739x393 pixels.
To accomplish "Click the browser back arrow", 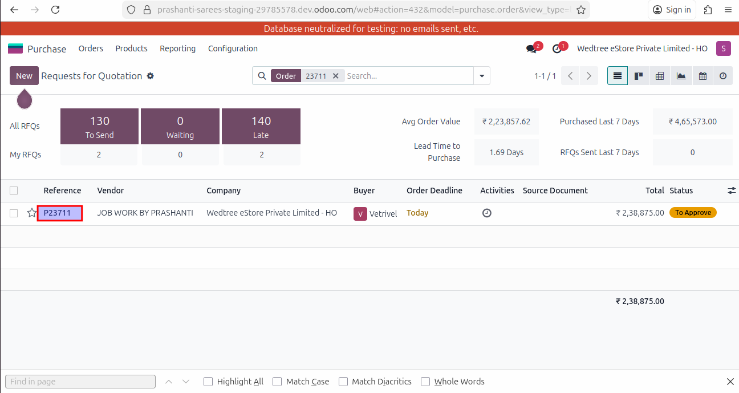I will (14, 10).
